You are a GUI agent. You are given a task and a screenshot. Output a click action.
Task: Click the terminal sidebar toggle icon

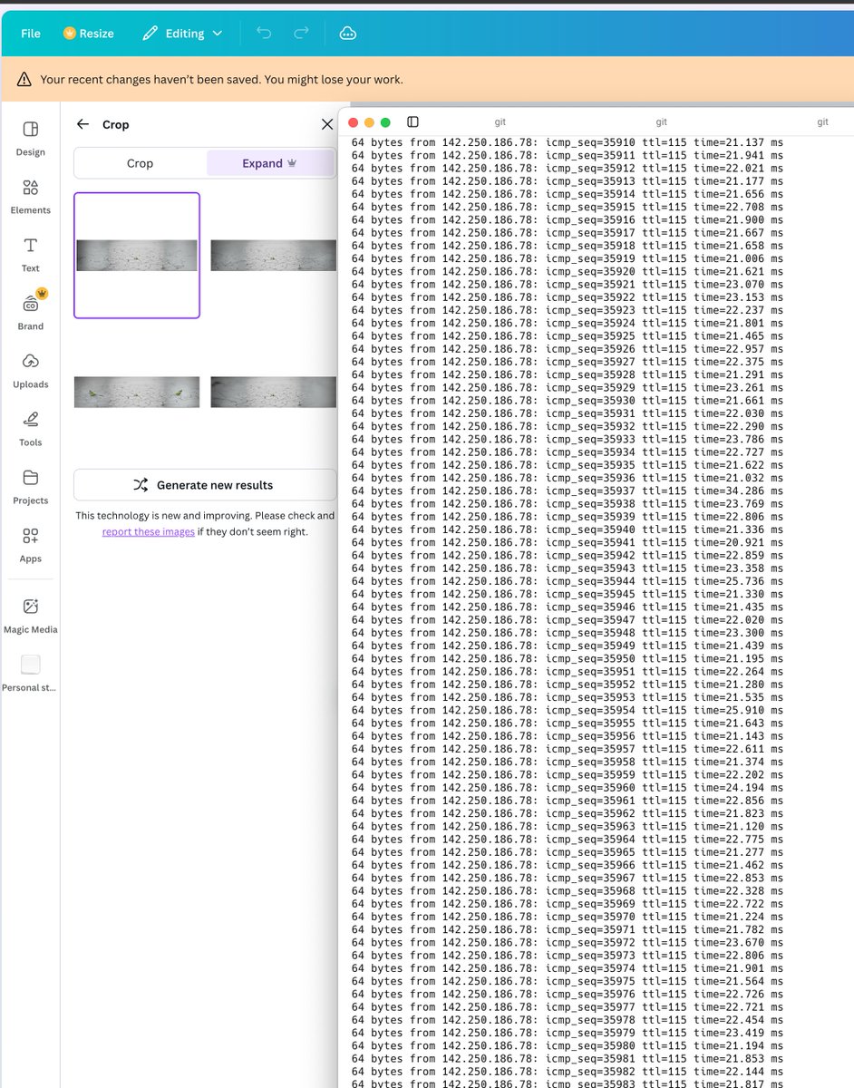412,121
